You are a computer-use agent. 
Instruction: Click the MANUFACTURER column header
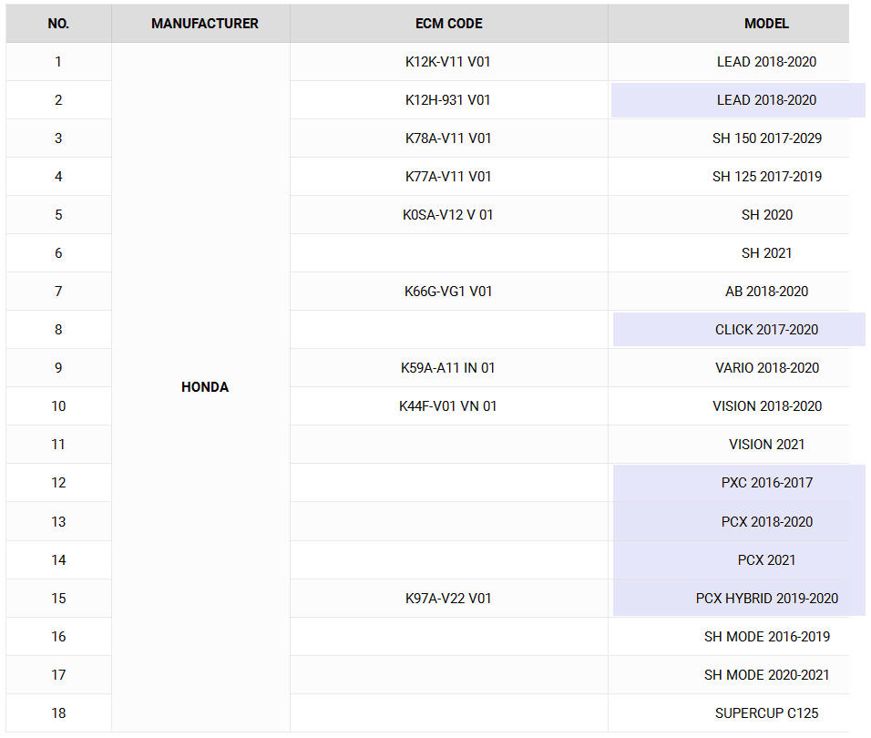204,24
